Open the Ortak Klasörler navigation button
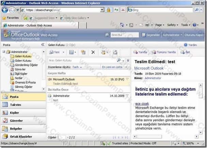 pos(23,136)
